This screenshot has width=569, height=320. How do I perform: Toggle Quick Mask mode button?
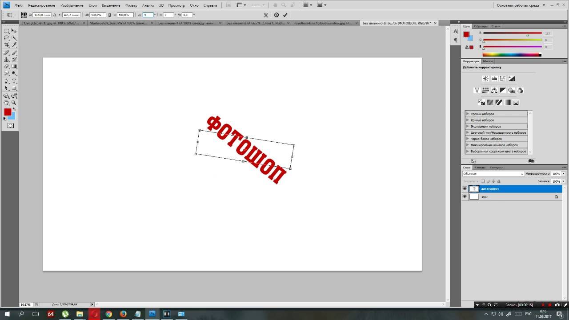point(10,126)
